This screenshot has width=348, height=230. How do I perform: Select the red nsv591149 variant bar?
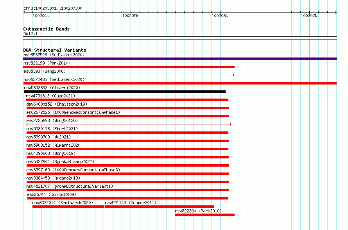click(x=160, y=207)
